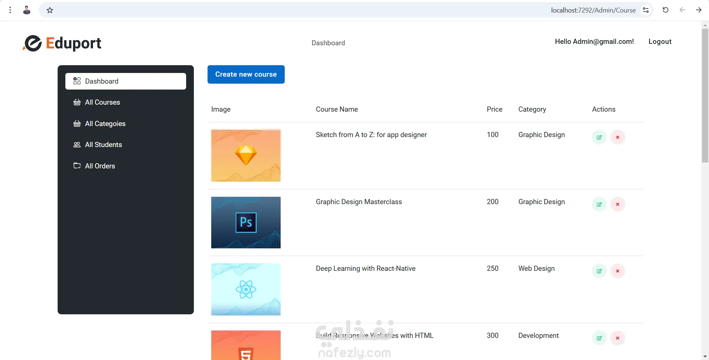The width and height of the screenshot is (709, 360).
Task: Click the Category column header
Action: (x=532, y=109)
